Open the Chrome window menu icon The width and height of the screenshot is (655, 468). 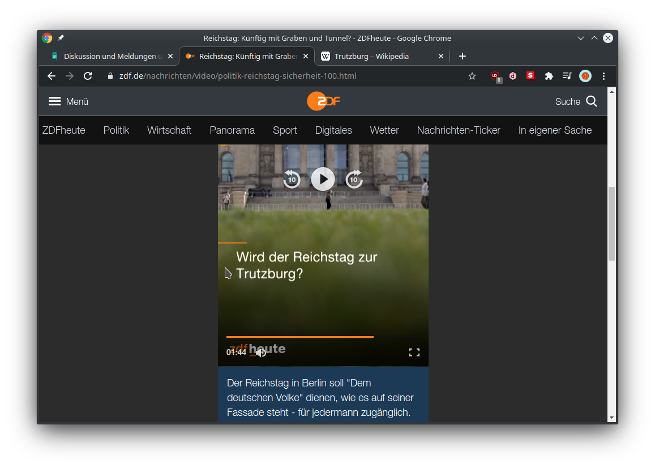(x=47, y=38)
